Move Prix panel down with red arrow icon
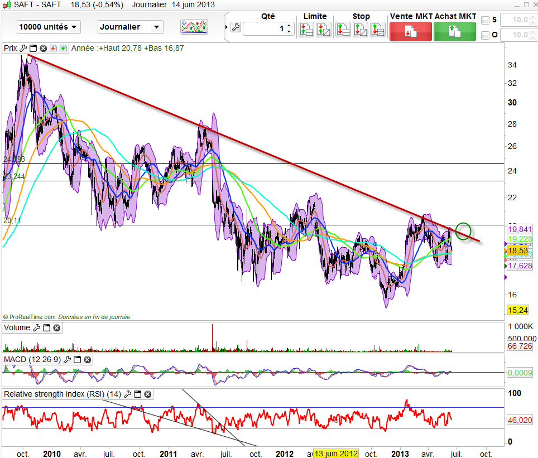 point(52,48)
